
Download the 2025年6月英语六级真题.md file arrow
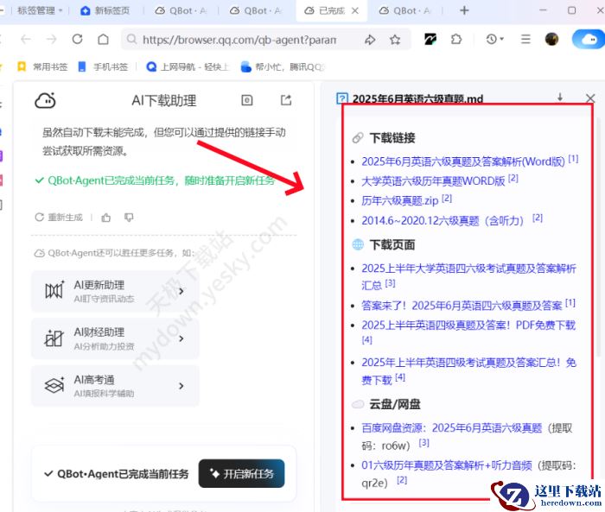coord(560,98)
